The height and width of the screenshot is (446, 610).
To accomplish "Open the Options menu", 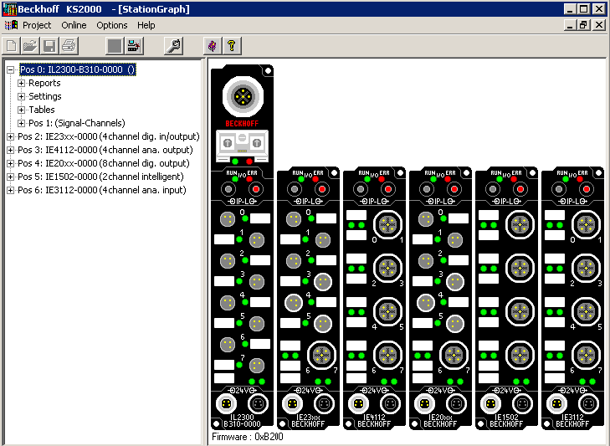I will pos(111,25).
